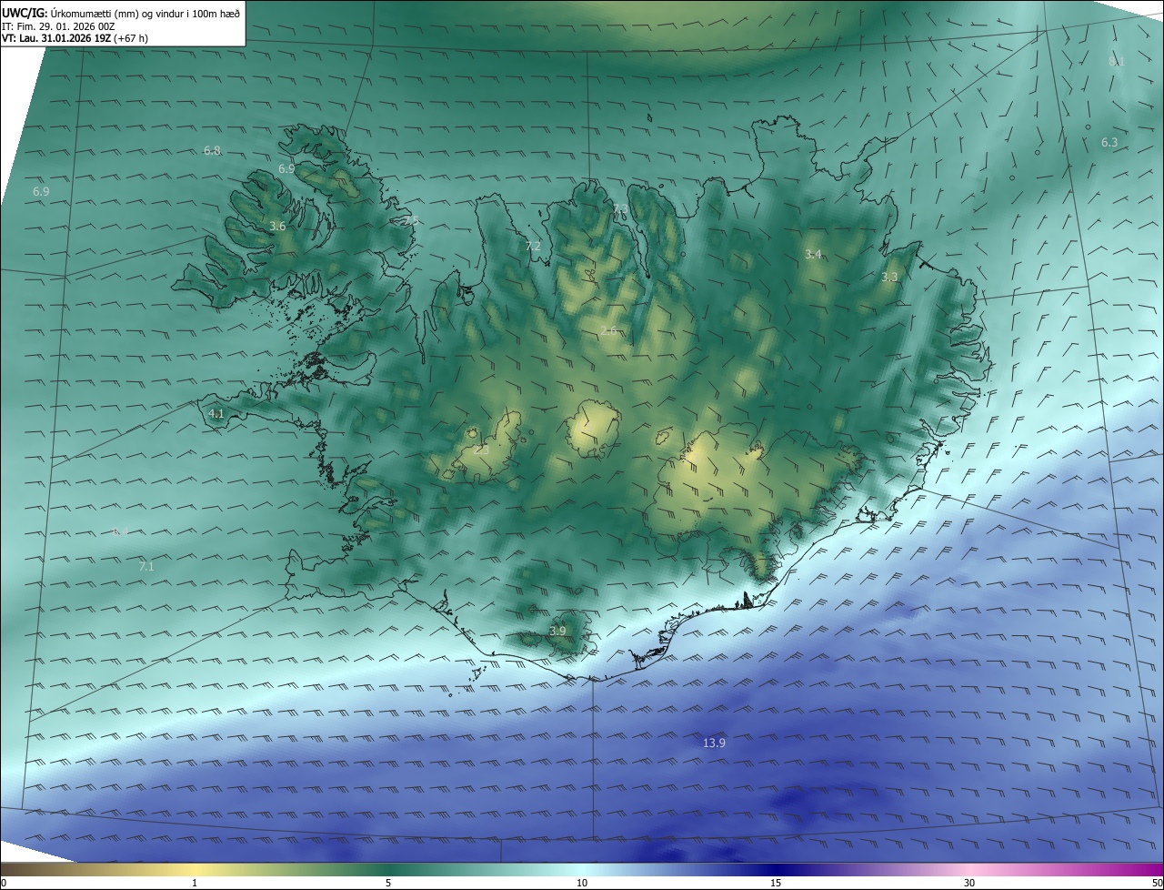Click the "IT: Fim. 29. 01. 2026 00Z" line
This screenshot has width=1164, height=890.
point(58,25)
